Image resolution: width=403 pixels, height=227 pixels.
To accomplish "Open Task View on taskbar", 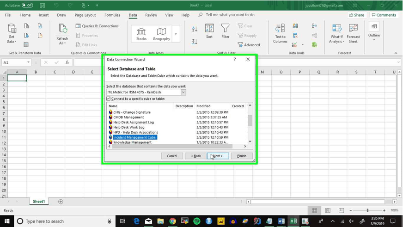I will (122, 221).
